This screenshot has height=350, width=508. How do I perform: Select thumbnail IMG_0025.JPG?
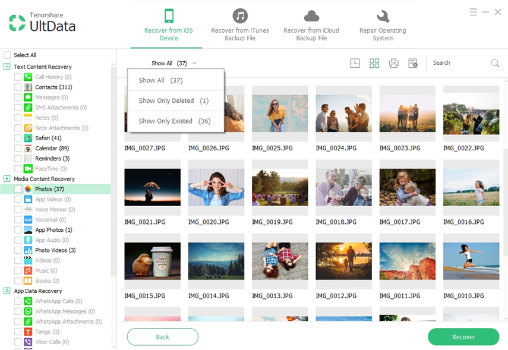(x=280, y=113)
